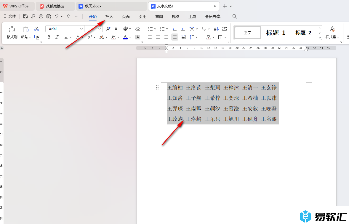Align text left
This screenshot has width=349, height=224.
[x=150, y=37]
